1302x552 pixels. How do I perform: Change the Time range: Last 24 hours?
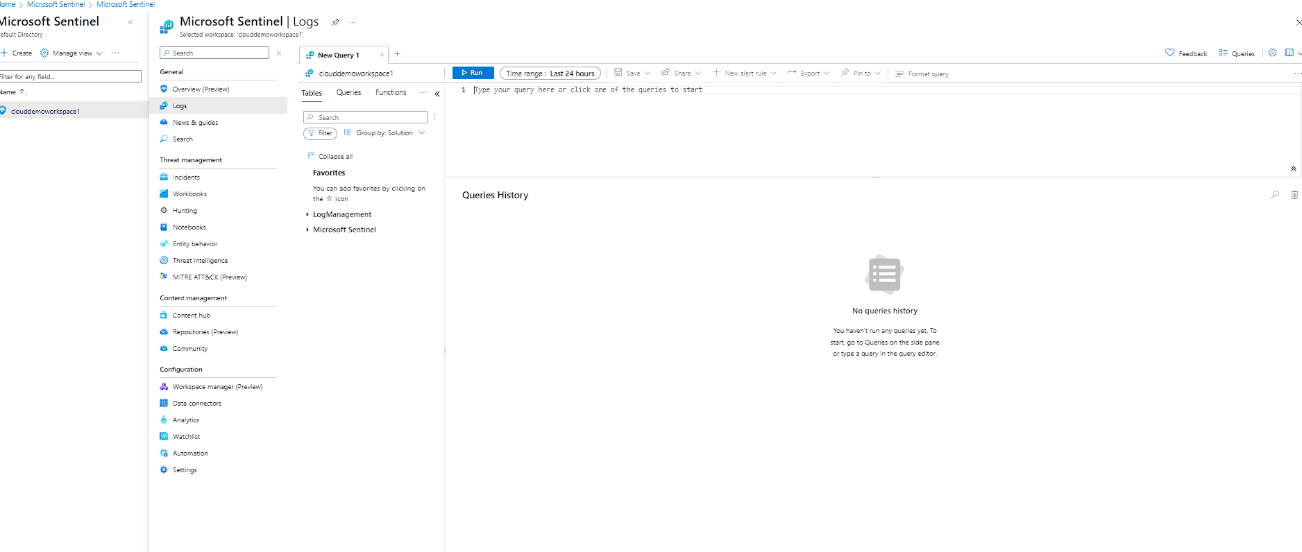tap(550, 74)
